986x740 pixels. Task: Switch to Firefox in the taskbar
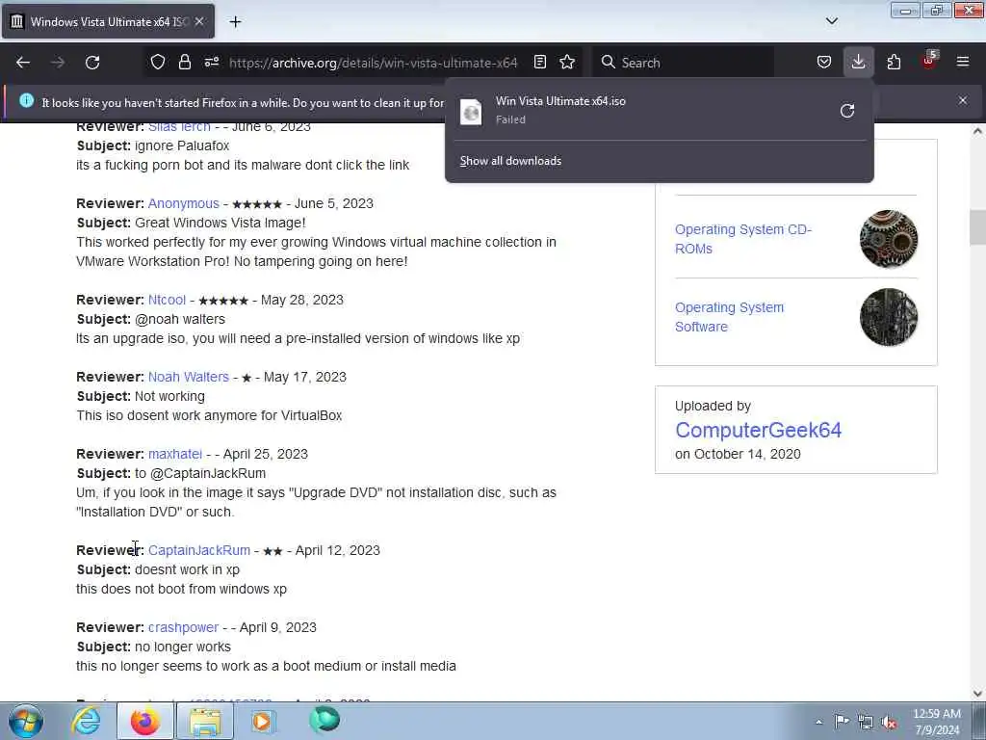pyautogui.click(x=145, y=721)
